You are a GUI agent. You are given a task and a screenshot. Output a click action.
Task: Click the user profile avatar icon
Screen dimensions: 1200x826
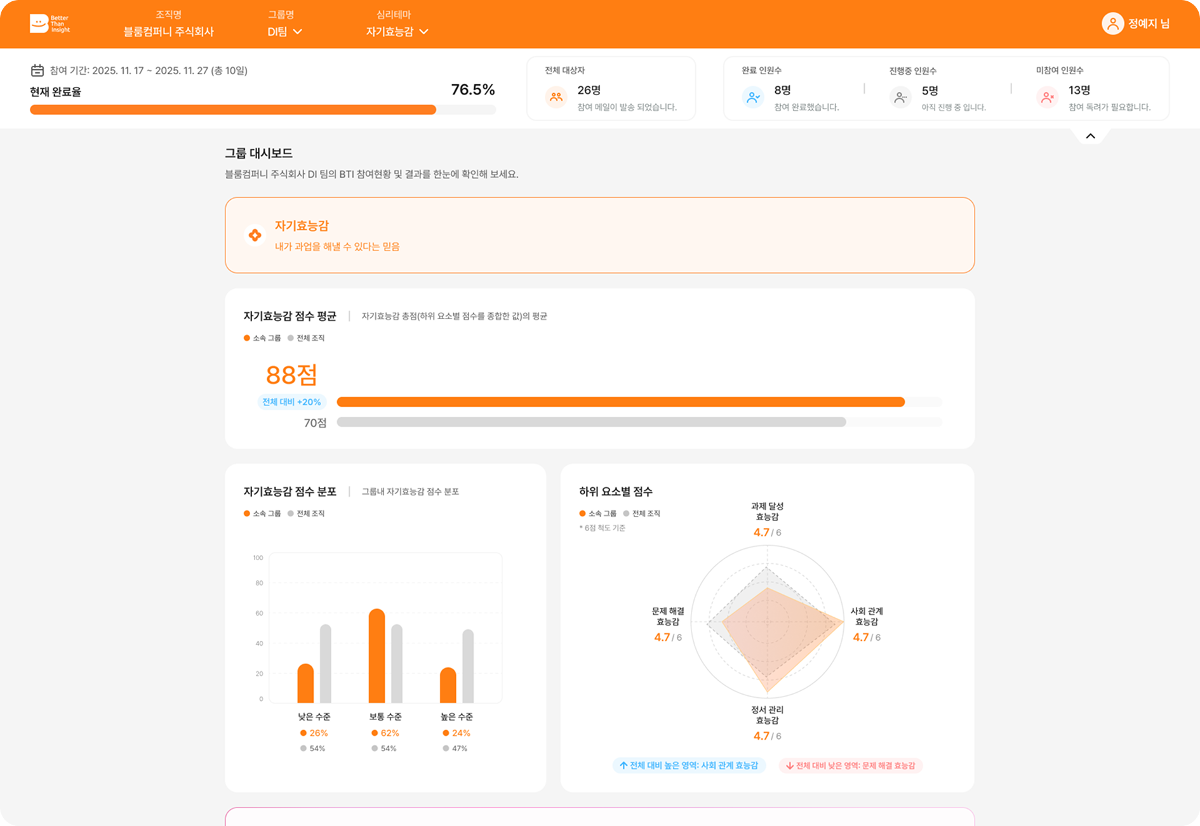pyautogui.click(x=1112, y=24)
